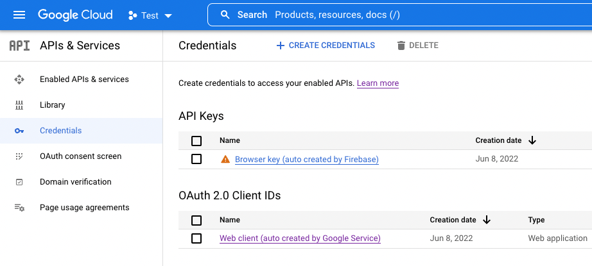Click the Enabled APIs & services icon
The image size is (592, 266).
pos(19,79)
